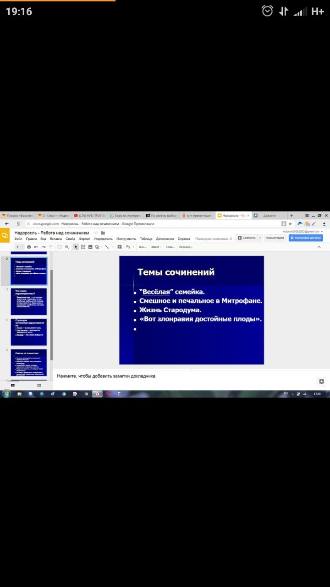This screenshot has width=330, height=587.
Task: Open dropdown arrow next to Смотреть
Action: (260, 238)
